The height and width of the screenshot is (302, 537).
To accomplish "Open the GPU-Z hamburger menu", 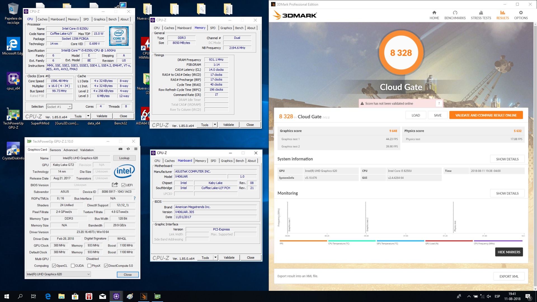I will tap(136, 149).
